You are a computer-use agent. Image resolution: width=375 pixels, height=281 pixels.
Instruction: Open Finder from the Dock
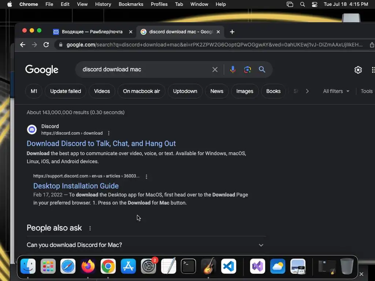click(x=28, y=266)
